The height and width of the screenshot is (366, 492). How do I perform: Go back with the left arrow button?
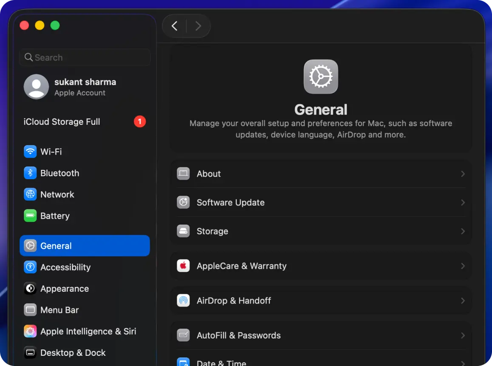[175, 26]
